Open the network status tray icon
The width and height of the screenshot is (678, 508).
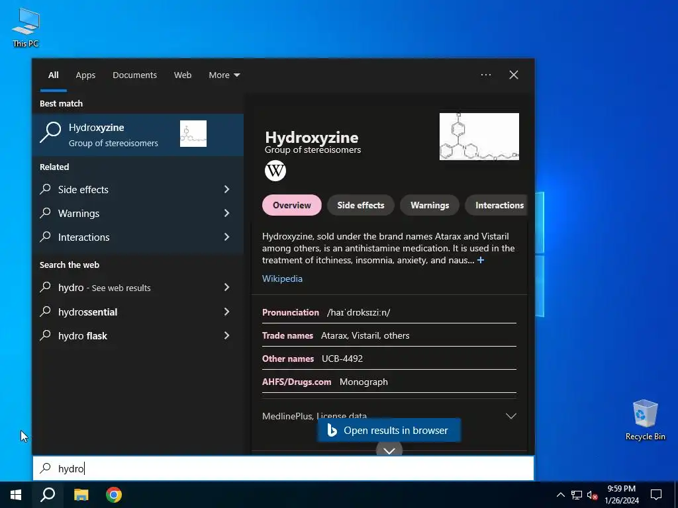[577, 495]
